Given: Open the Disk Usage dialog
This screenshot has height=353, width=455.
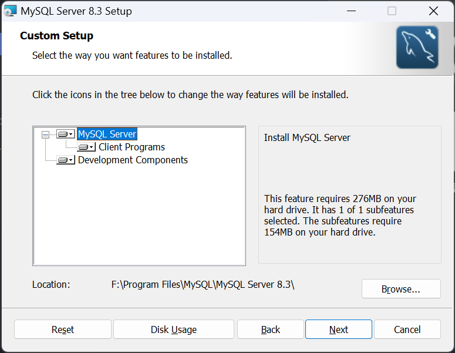Looking at the screenshot, I should point(174,330).
